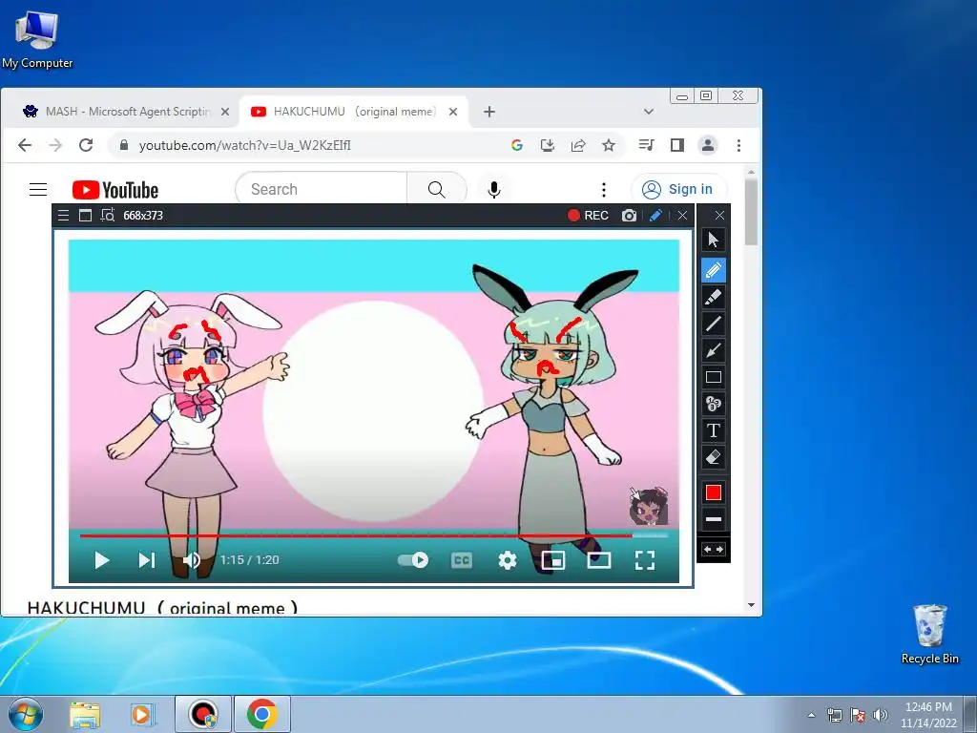
Task: Select the text T tool
Action: click(714, 430)
